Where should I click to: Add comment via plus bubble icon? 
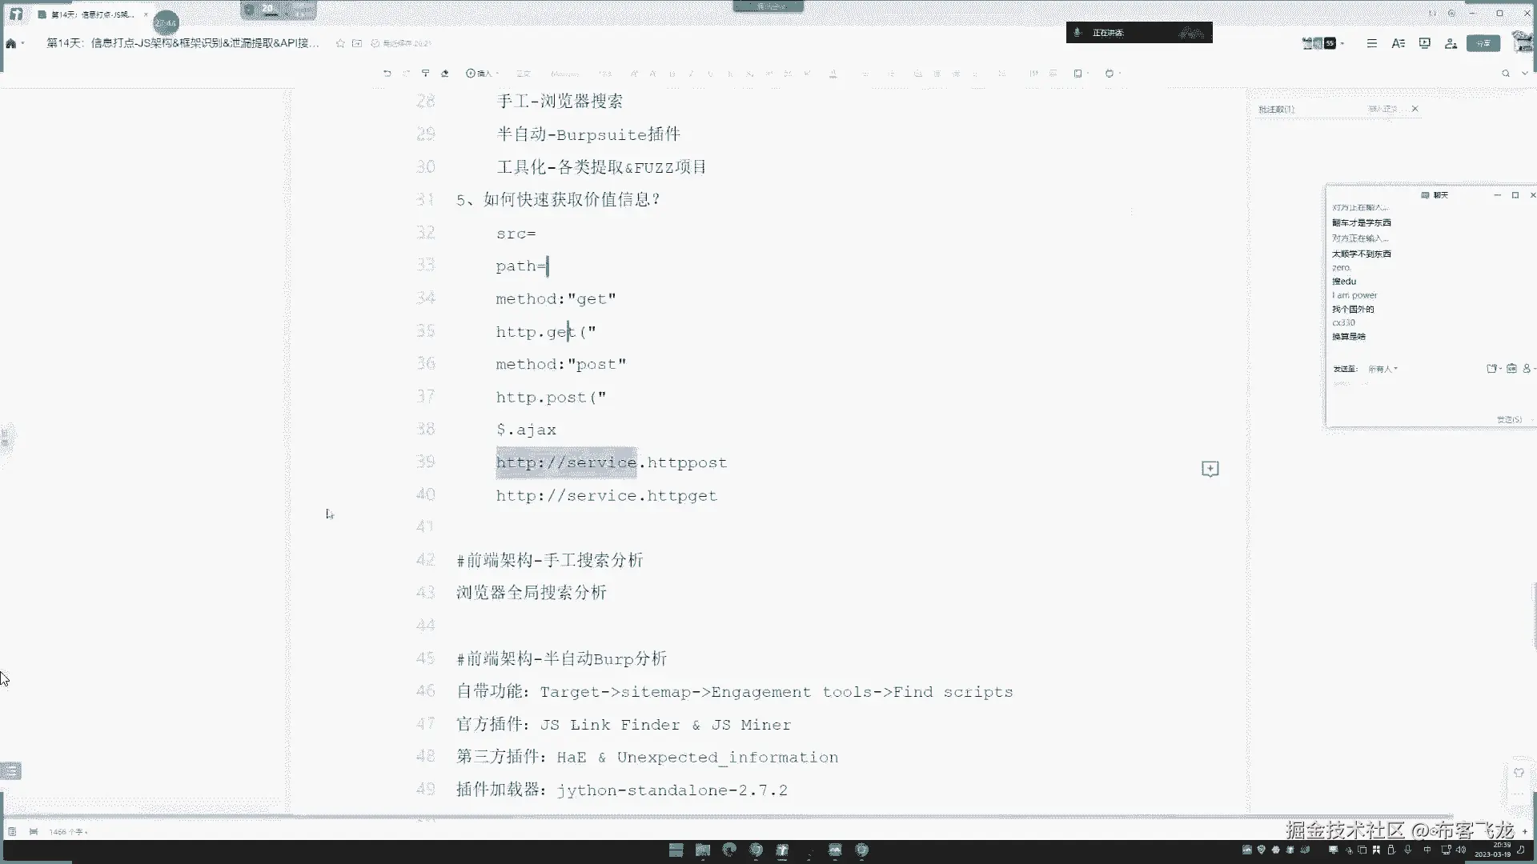click(1210, 469)
